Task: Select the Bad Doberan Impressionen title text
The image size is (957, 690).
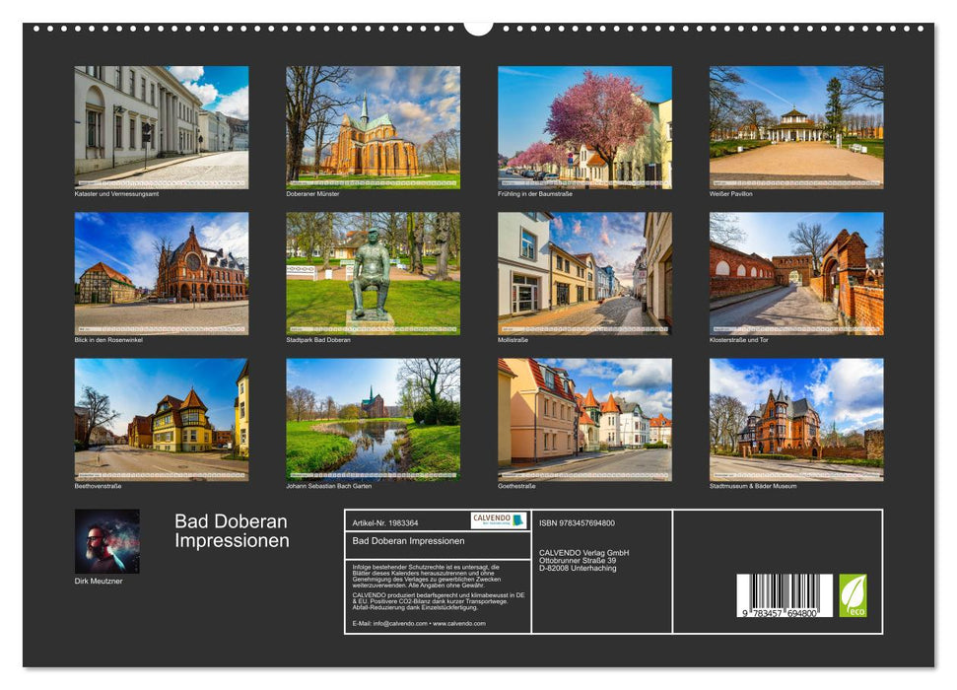Action: [x=228, y=531]
